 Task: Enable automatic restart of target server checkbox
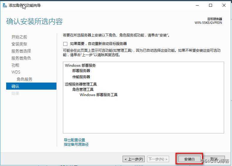pos(65,44)
